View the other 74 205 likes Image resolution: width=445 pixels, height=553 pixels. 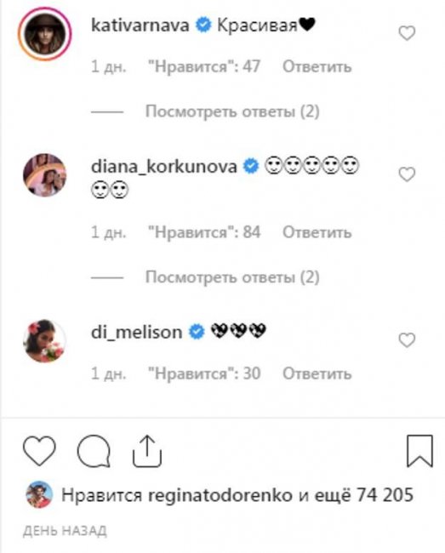[x=363, y=495]
